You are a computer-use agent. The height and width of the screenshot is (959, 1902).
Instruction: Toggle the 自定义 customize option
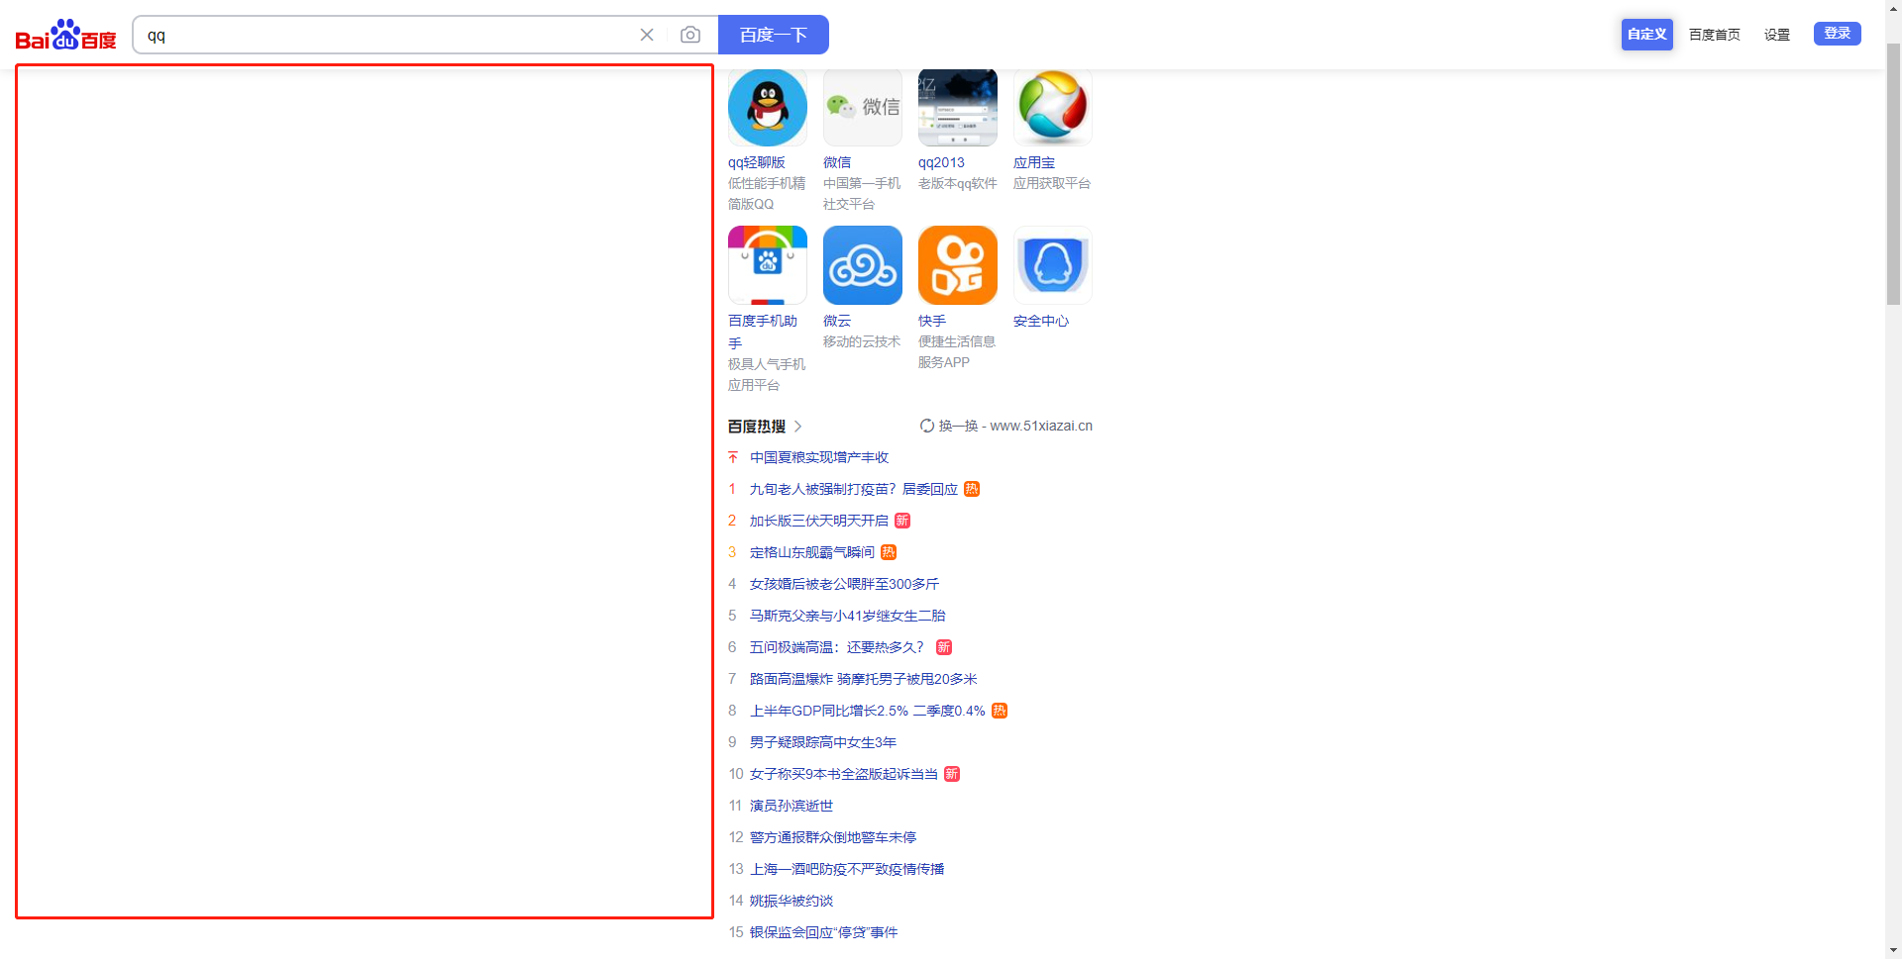pyautogui.click(x=1645, y=33)
